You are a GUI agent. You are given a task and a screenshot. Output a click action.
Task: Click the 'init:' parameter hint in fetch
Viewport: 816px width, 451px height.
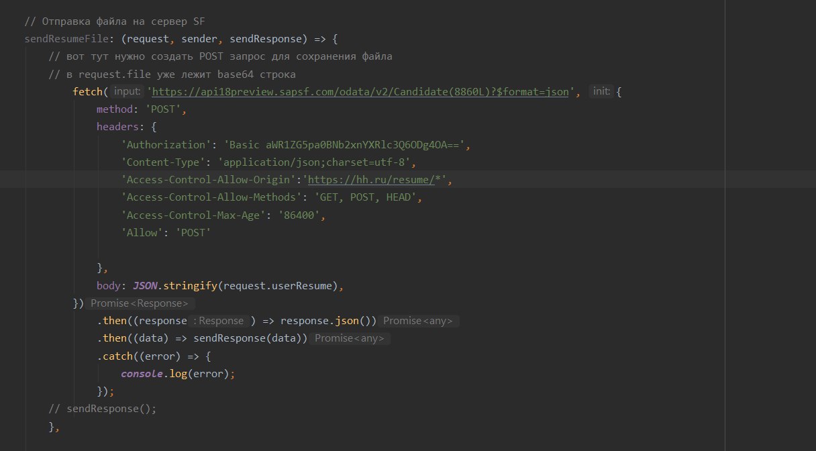601,92
